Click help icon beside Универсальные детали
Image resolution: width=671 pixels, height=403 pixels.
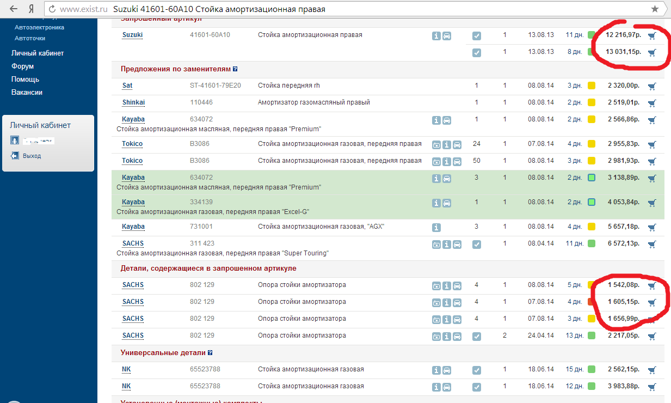(210, 353)
